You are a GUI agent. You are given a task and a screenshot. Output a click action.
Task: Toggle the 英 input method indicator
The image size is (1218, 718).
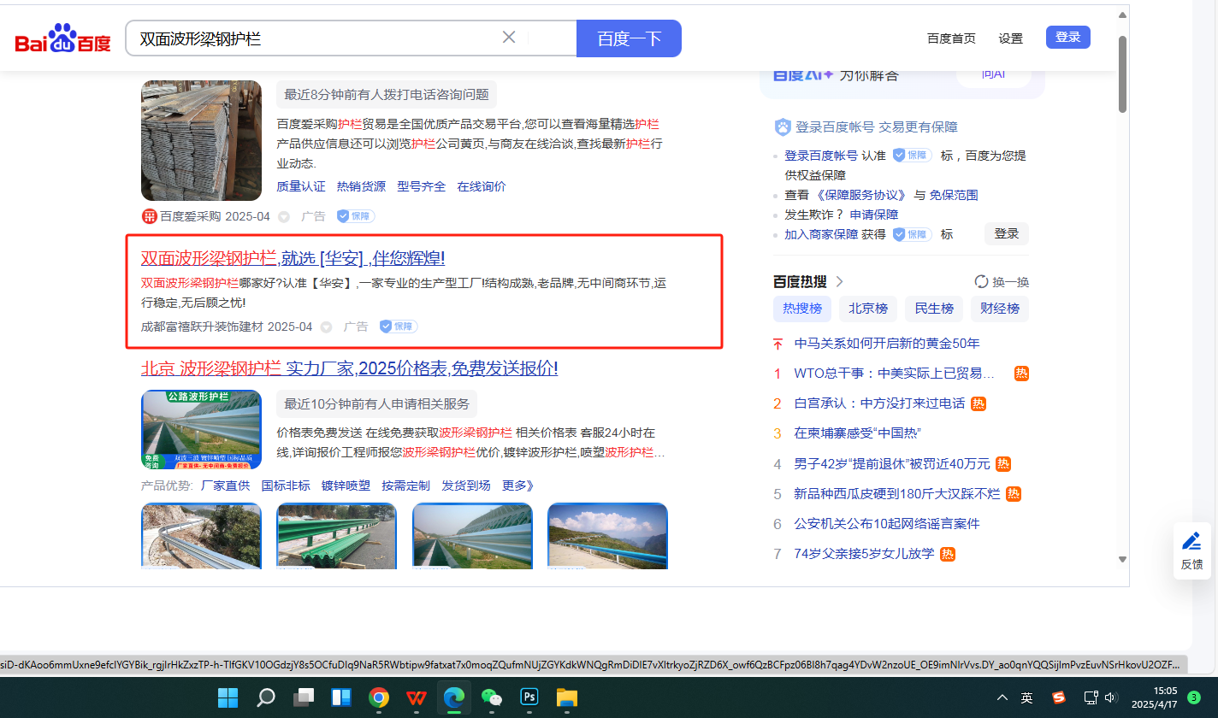pos(1026,698)
